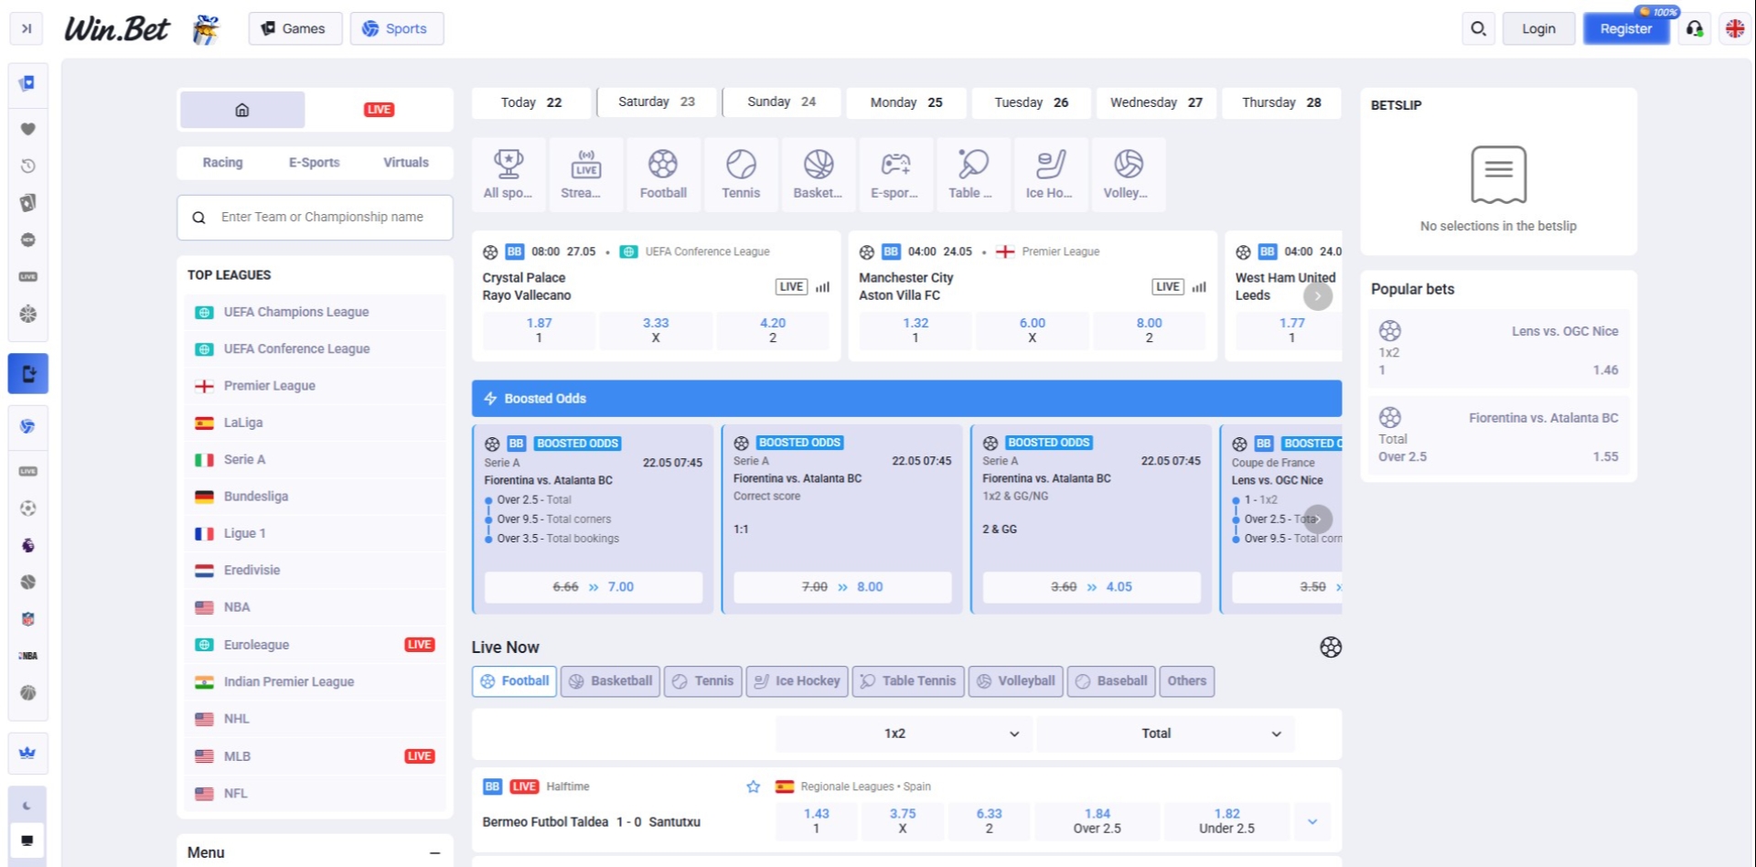This screenshot has height=867, width=1756.
Task: Select the Football category icon
Action: [x=663, y=174]
